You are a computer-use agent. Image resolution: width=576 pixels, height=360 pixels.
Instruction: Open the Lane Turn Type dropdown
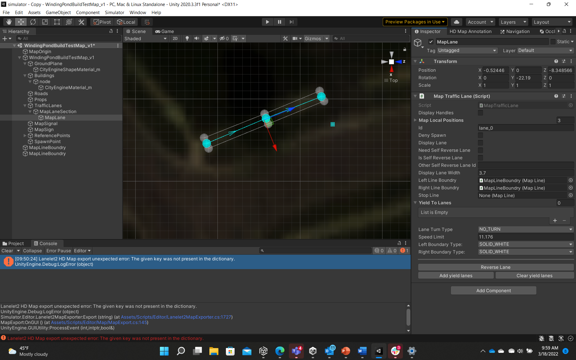[525, 229]
